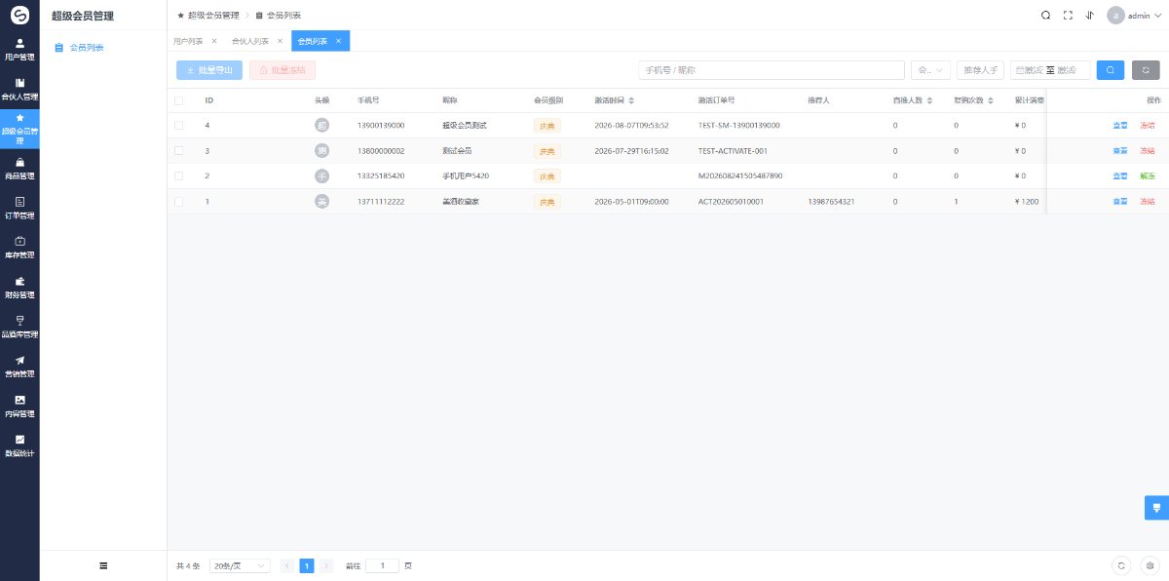1169x581 pixels.
Task: Switch to the 合伙人列表 tab
Action: click(257, 41)
